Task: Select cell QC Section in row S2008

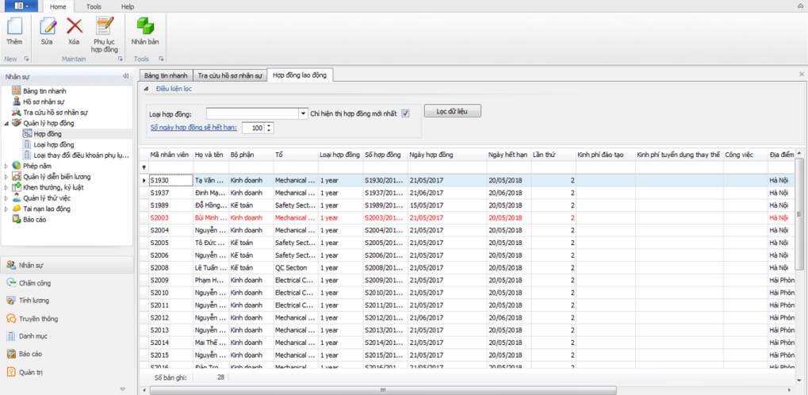Action: 296,267
